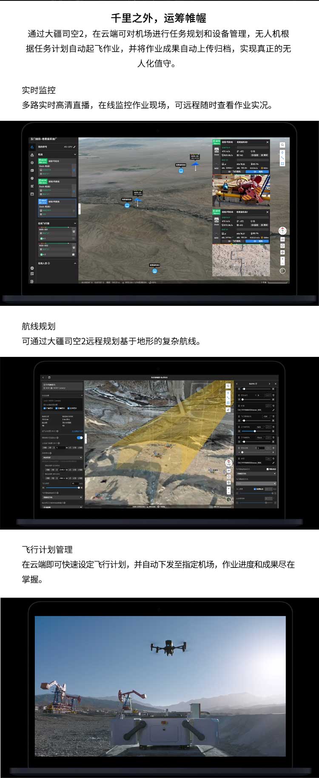Select the area drawing tool on the monitoring map
319x778 pixels.
pyautogui.click(x=282, y=163)
